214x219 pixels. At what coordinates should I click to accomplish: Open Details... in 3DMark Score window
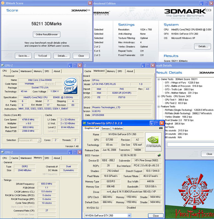coord(62,56)
